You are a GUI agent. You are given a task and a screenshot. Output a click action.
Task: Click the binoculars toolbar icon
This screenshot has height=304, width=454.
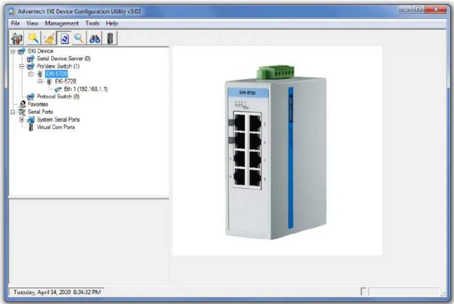94,38
